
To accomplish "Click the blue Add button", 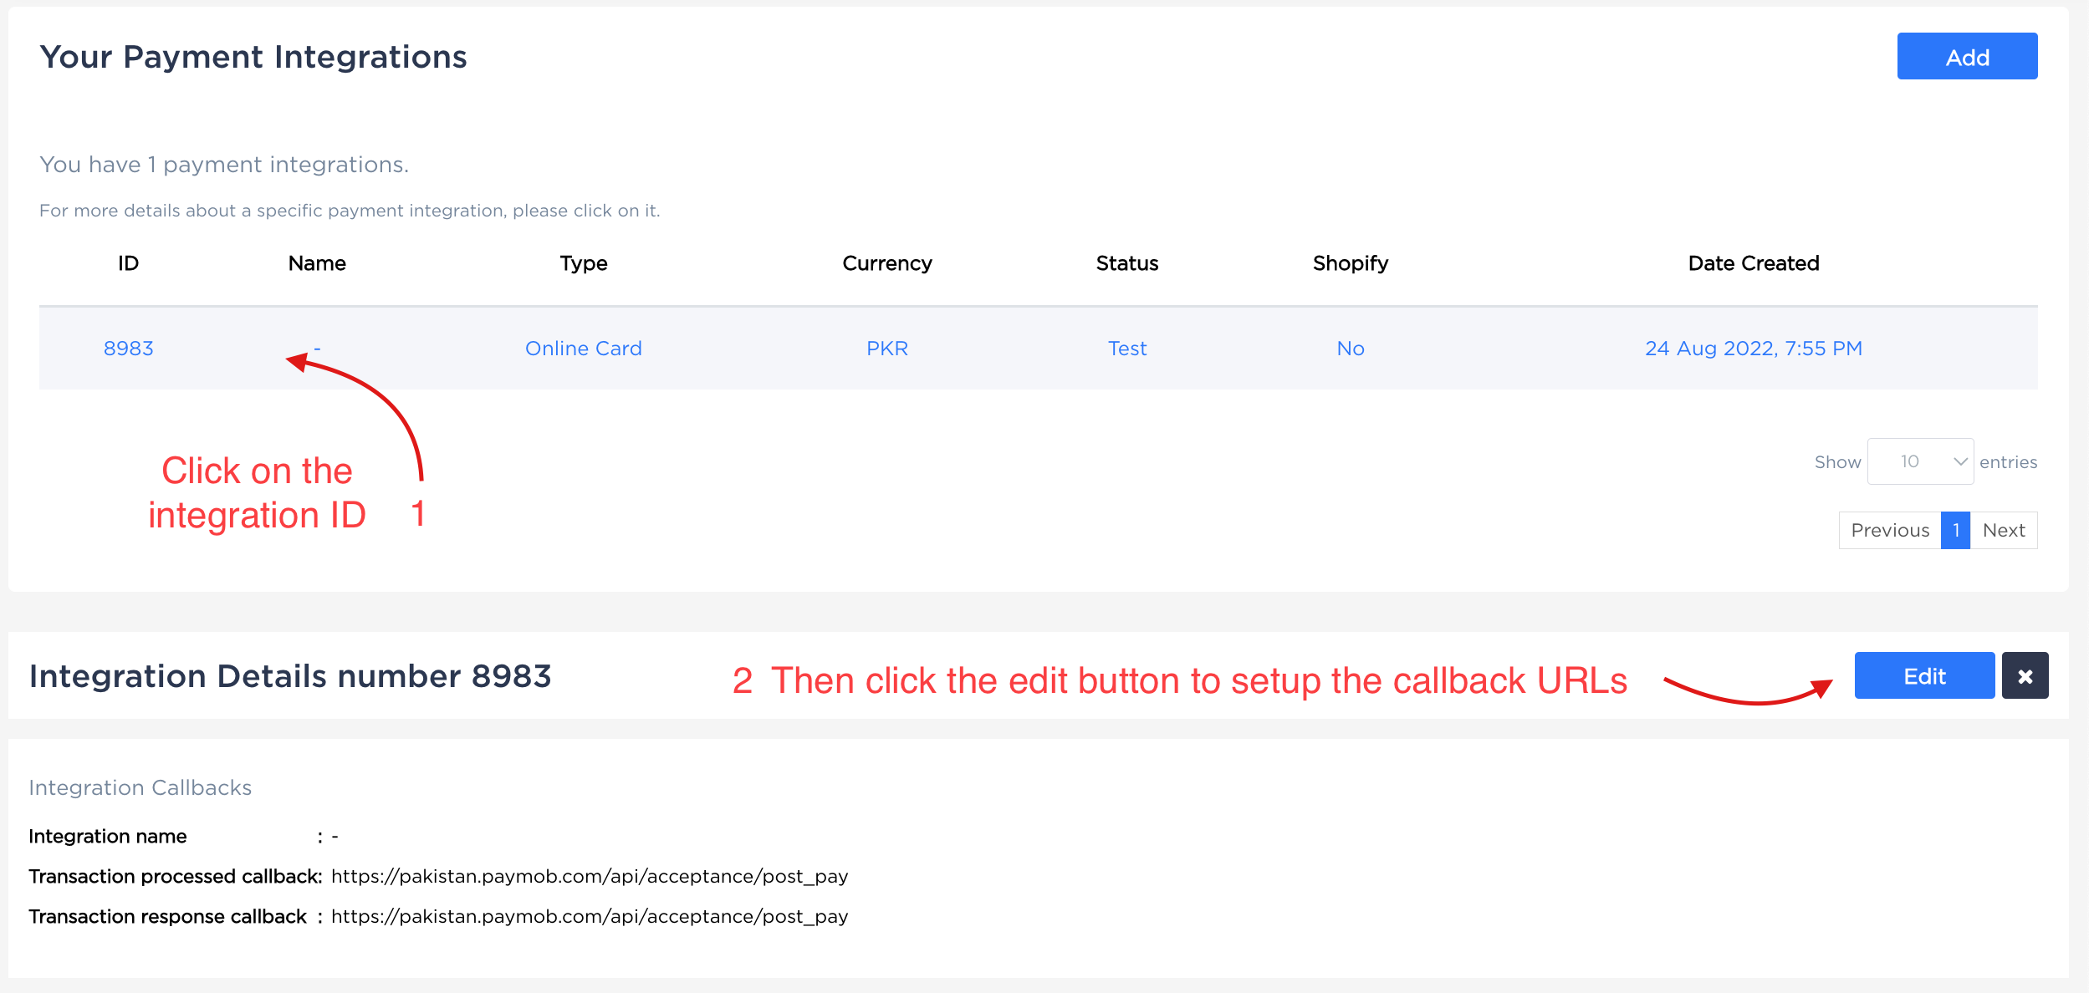I will pyautogui.click(x=1966, y=57).
